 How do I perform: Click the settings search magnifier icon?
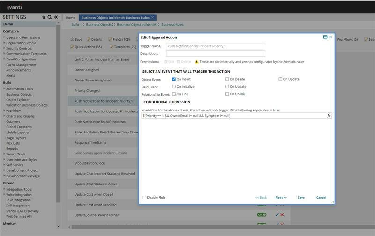[x=50, y=17]
